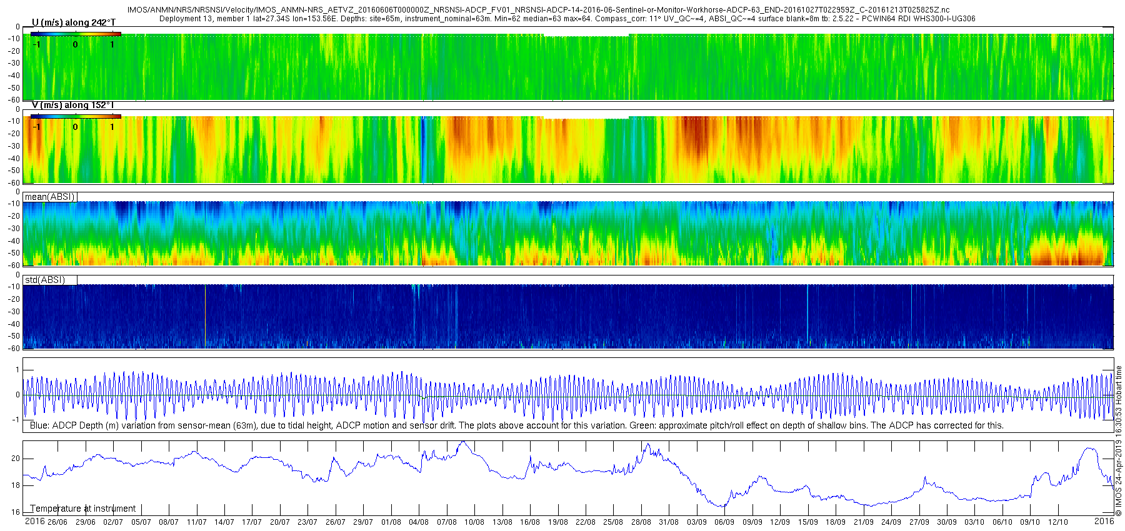Image resolution: width=1125 pixels, height=531 pixels.
Task: Click the '04/08' date tick label
Action: pos(419,522)
